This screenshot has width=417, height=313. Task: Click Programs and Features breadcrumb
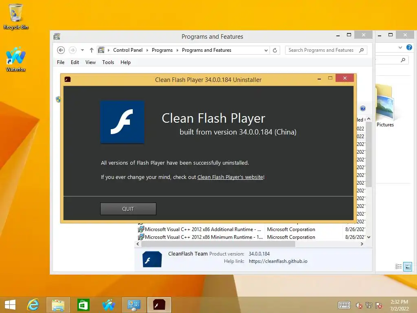[x=206, y=50]
